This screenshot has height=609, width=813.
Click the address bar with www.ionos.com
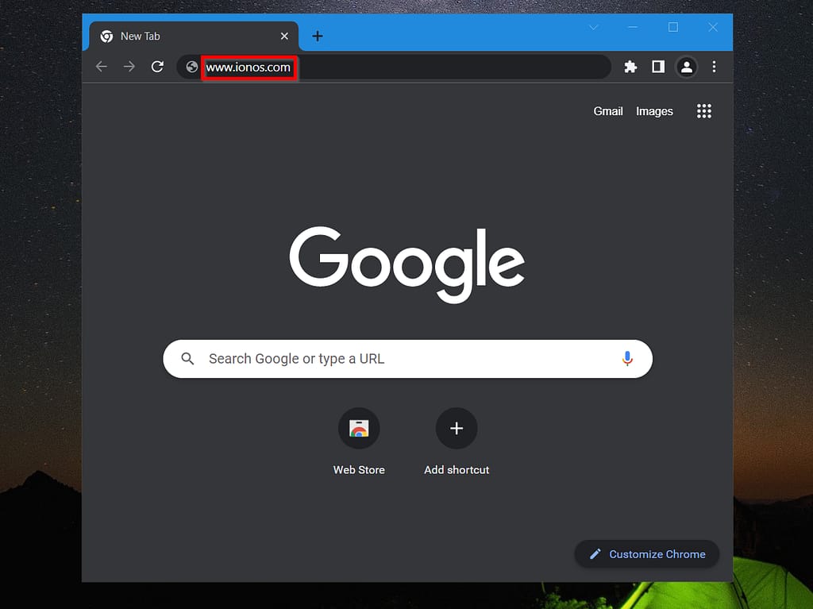[394, 67]
